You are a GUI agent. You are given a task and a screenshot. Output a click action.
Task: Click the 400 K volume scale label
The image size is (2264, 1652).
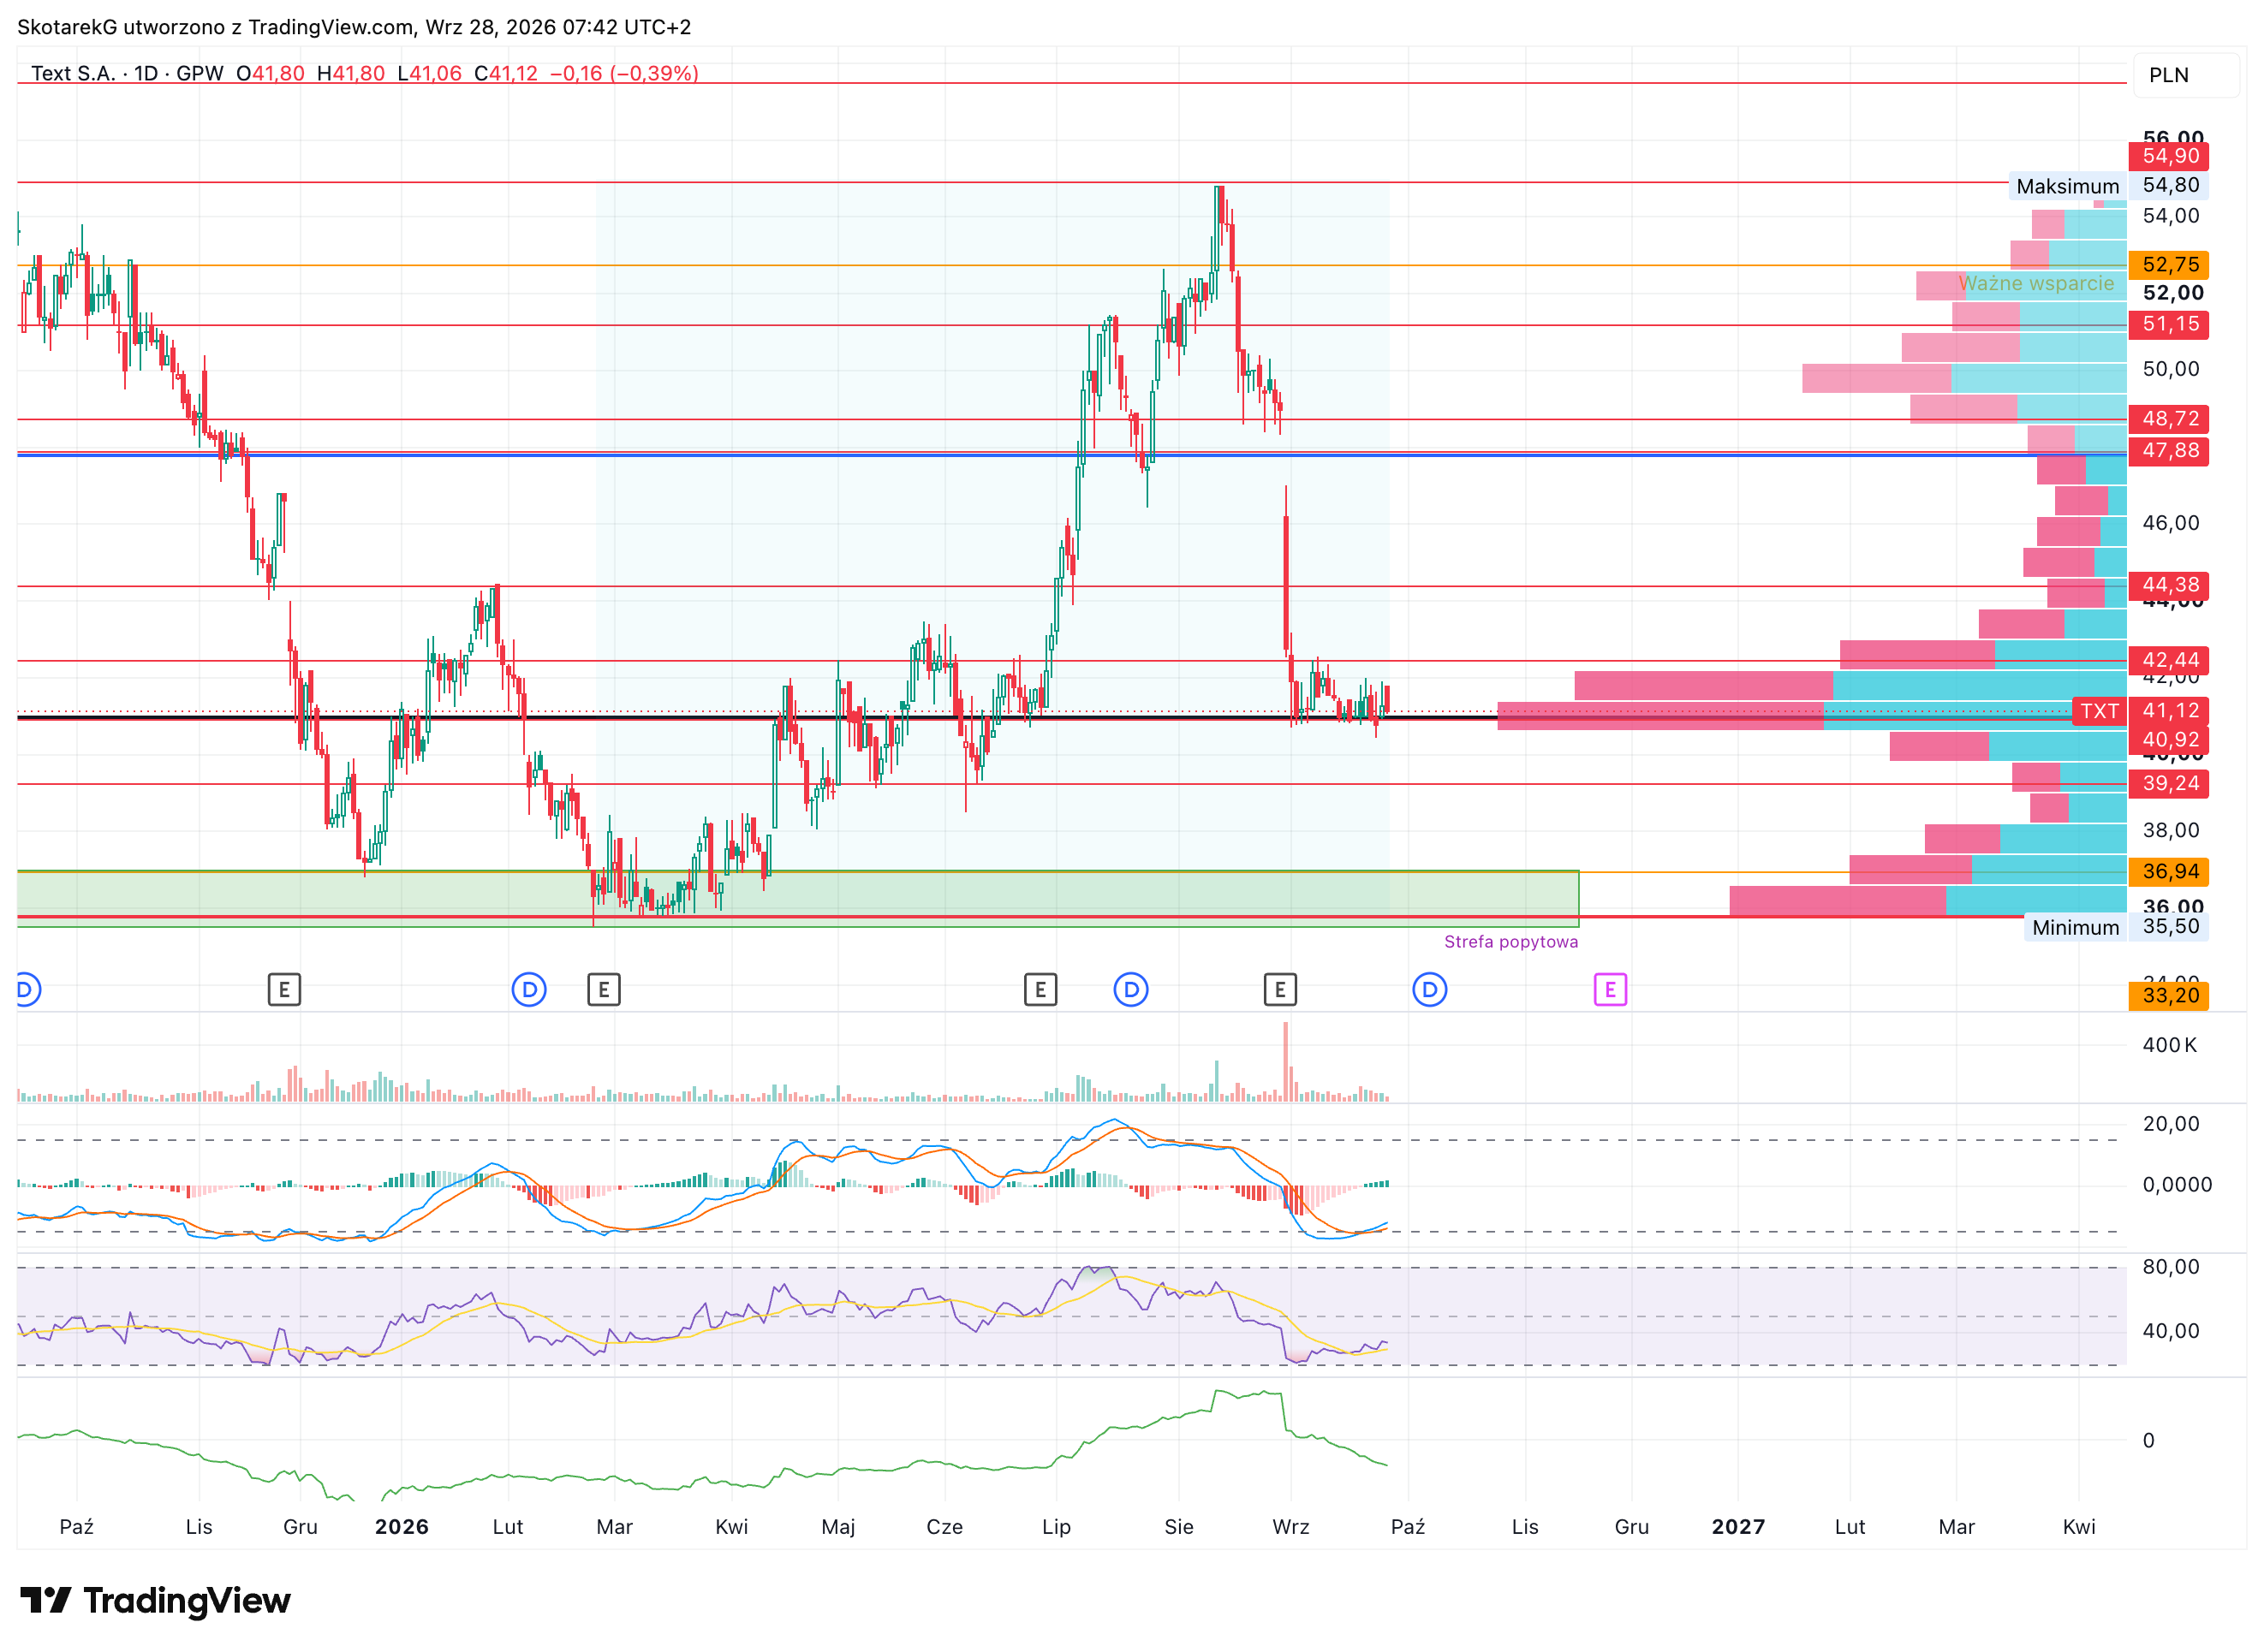point(2169,1045)
